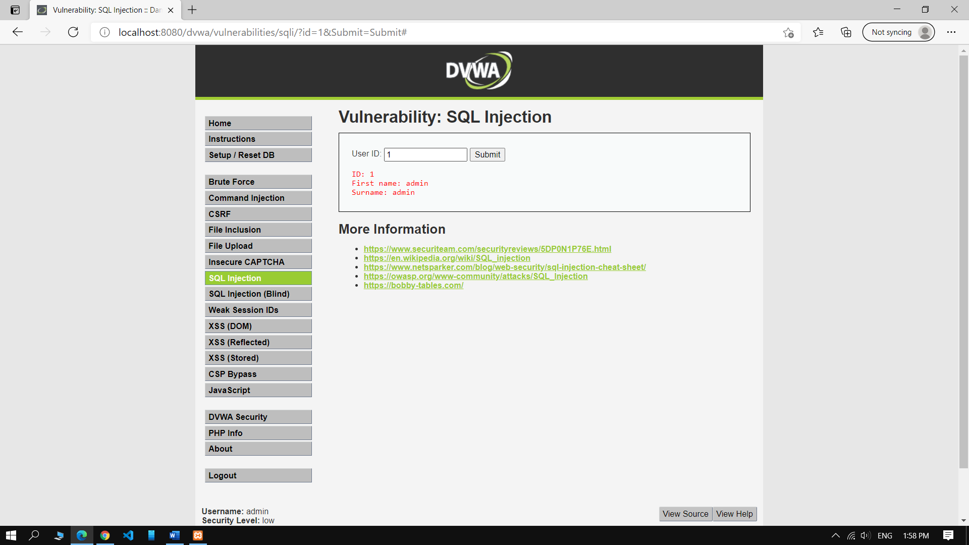Click the vertical page scrollbar
969x545 pixels.
[963, 261]
